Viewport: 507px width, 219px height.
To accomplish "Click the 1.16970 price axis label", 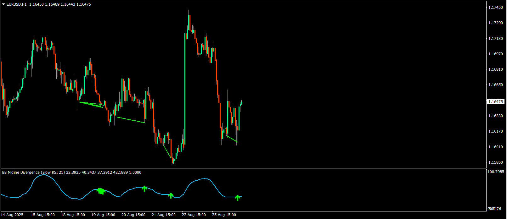I will click(495, 54).
